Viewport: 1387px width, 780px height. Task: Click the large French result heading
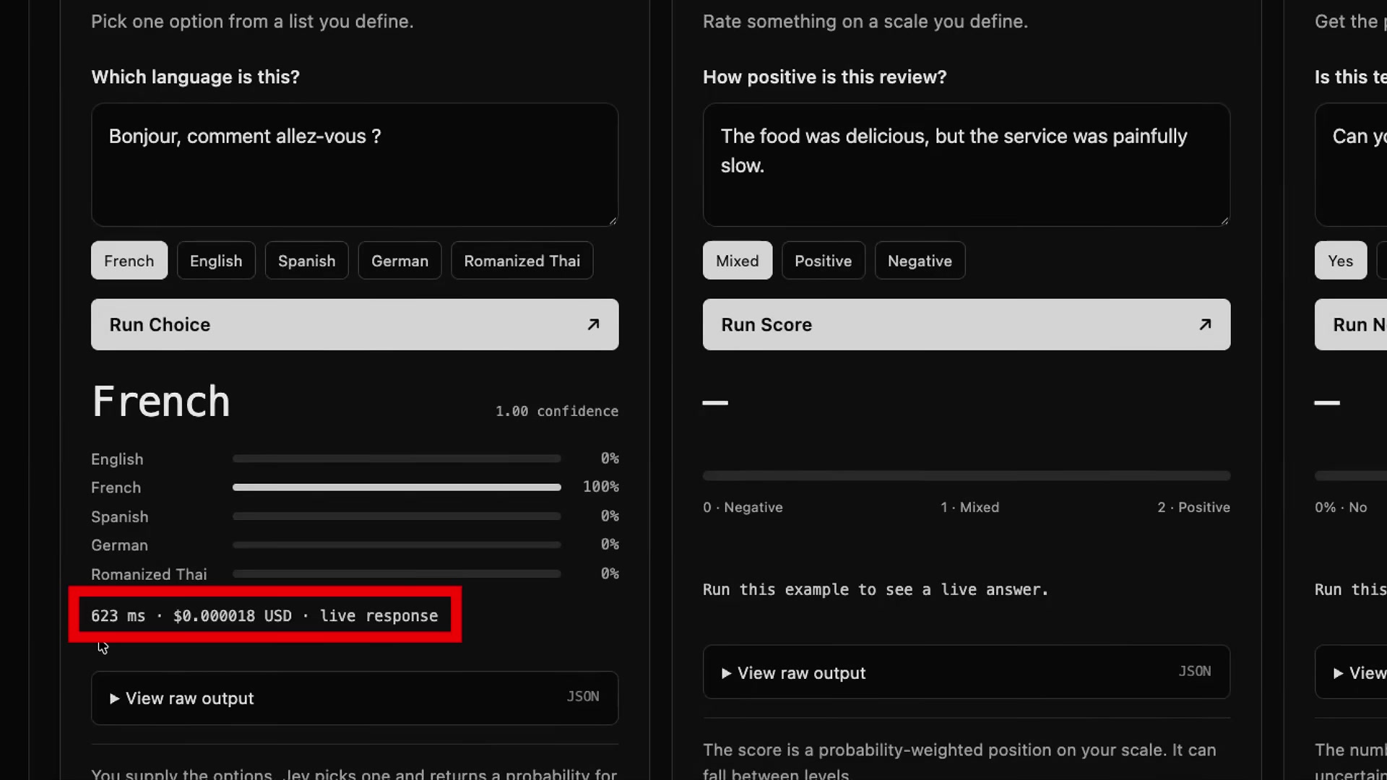(x=161, y=402)
